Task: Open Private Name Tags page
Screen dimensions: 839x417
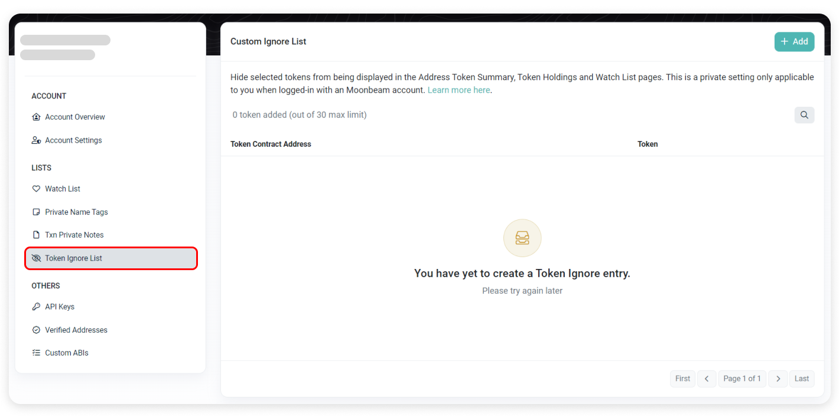Action: [x=76, y=212]
